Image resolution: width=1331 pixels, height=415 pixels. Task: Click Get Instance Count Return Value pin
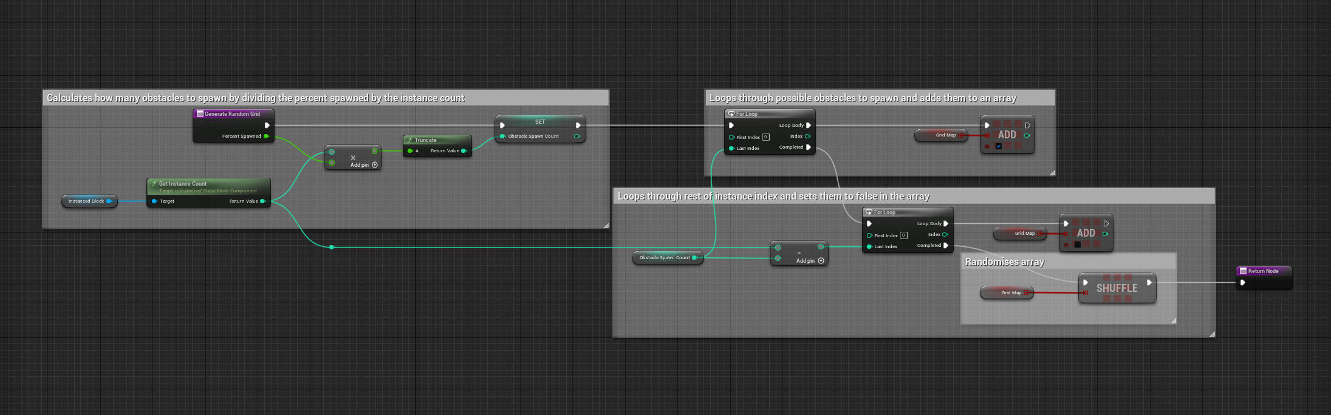(262, 201)
